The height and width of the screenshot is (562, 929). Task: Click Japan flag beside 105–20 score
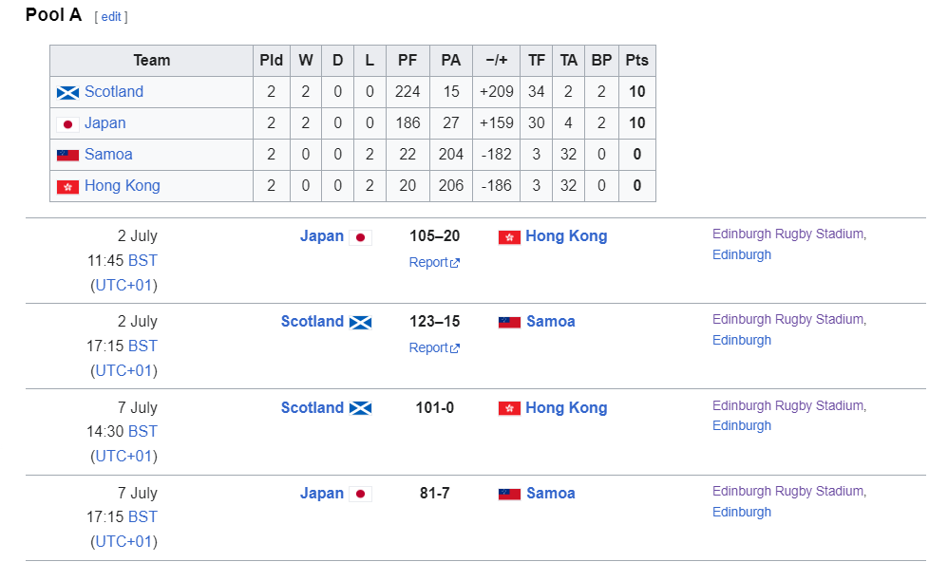[x=360, y=237]
